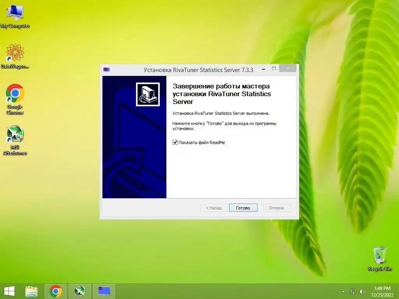Image resolution: width=399 pixels, height=299 pixels.
Task: Select the MSI Afterburner desktop shortcut
Action: coord(15,140)
